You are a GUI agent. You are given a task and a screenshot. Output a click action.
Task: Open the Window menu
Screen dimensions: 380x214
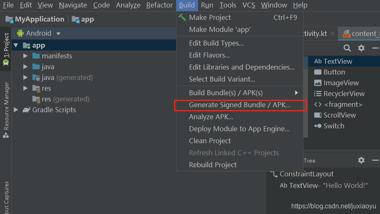coord(274,5)
